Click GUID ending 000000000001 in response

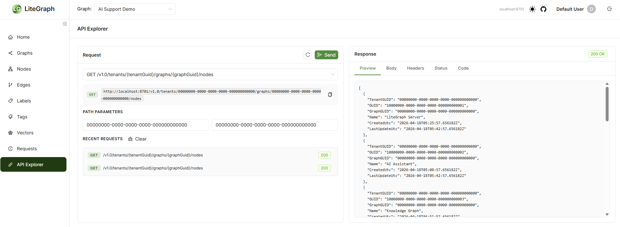click(426, 105)
